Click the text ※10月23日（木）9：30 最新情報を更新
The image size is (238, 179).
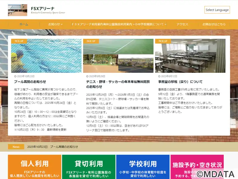tap(40, 130)
